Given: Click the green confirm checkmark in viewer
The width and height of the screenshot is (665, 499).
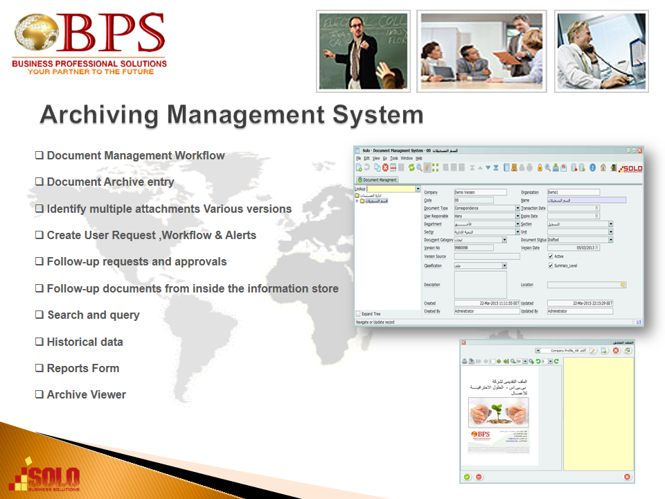Looking at the screenshot, I should (467, 477).
